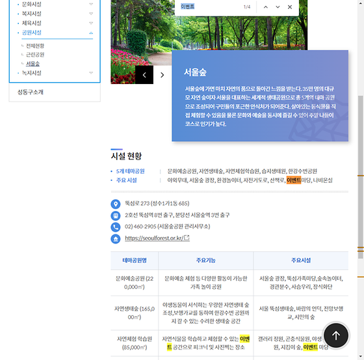364x360 pixels.
Task: Click the 주요시설 column header
Action: (301, 260)
